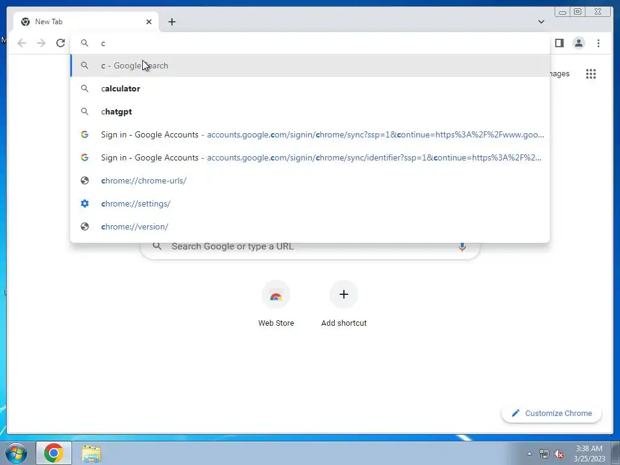
Task: Start voice search with microphone icon
Action: click(x=462, y=246)
